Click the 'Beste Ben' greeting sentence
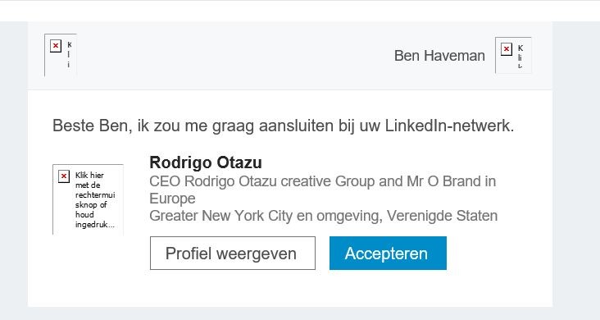This screenshot has width=600, height=320. tap(283, 126)
